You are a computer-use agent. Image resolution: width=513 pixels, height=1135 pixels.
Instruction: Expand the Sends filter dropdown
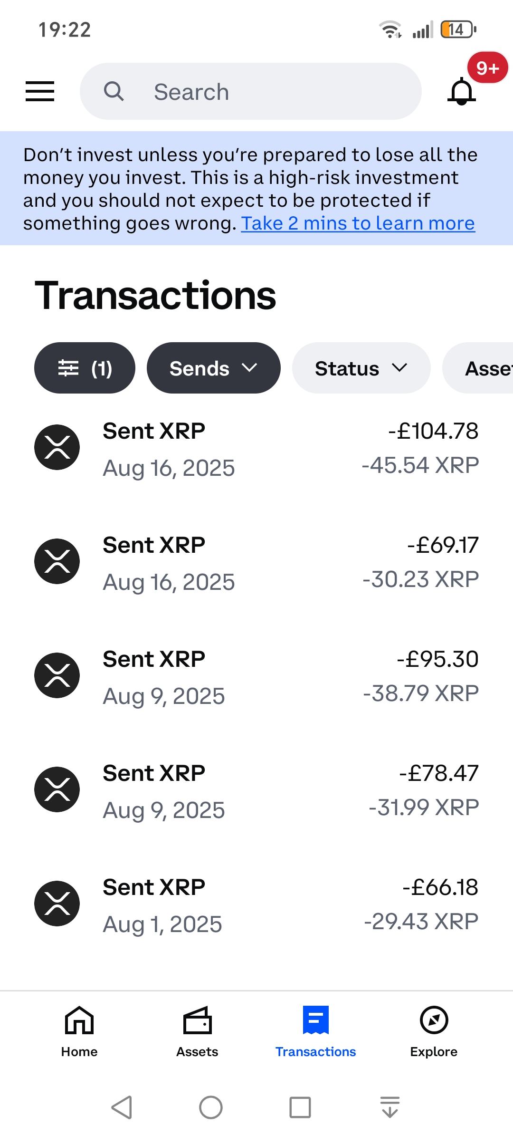pos(213,368)
